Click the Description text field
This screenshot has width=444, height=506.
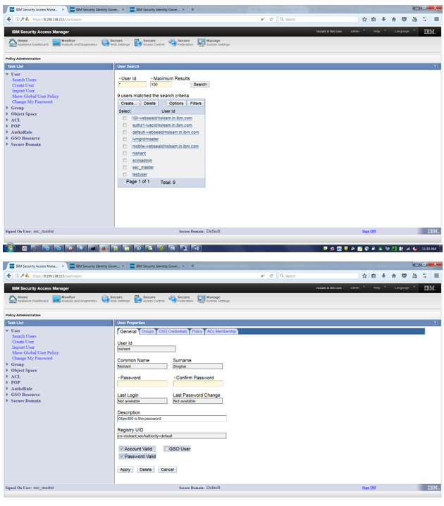[x=172, y=419]
